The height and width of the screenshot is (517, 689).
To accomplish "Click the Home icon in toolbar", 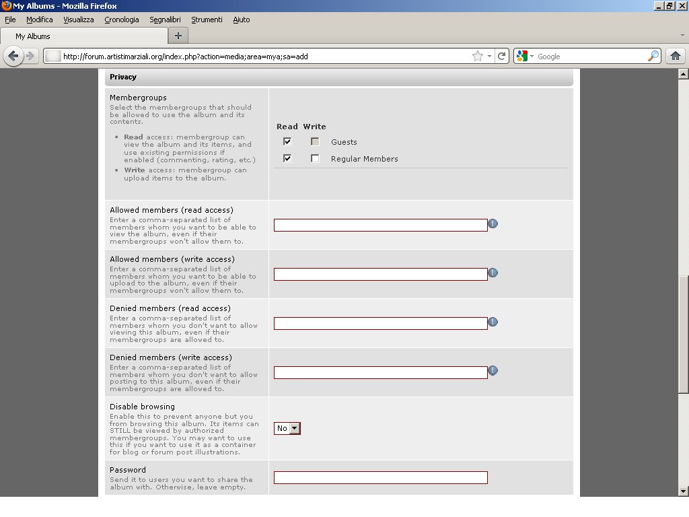I will click(x=675, y=57).
